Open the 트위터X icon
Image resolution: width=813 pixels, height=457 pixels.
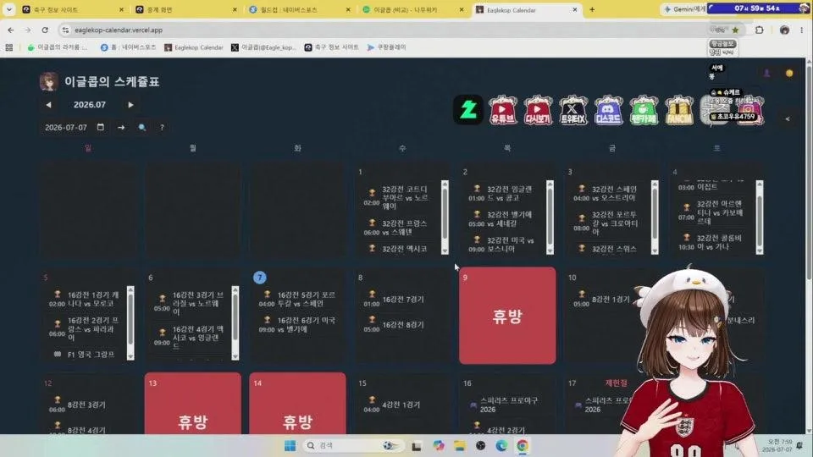pyautogui.click(x=573, y=110)
